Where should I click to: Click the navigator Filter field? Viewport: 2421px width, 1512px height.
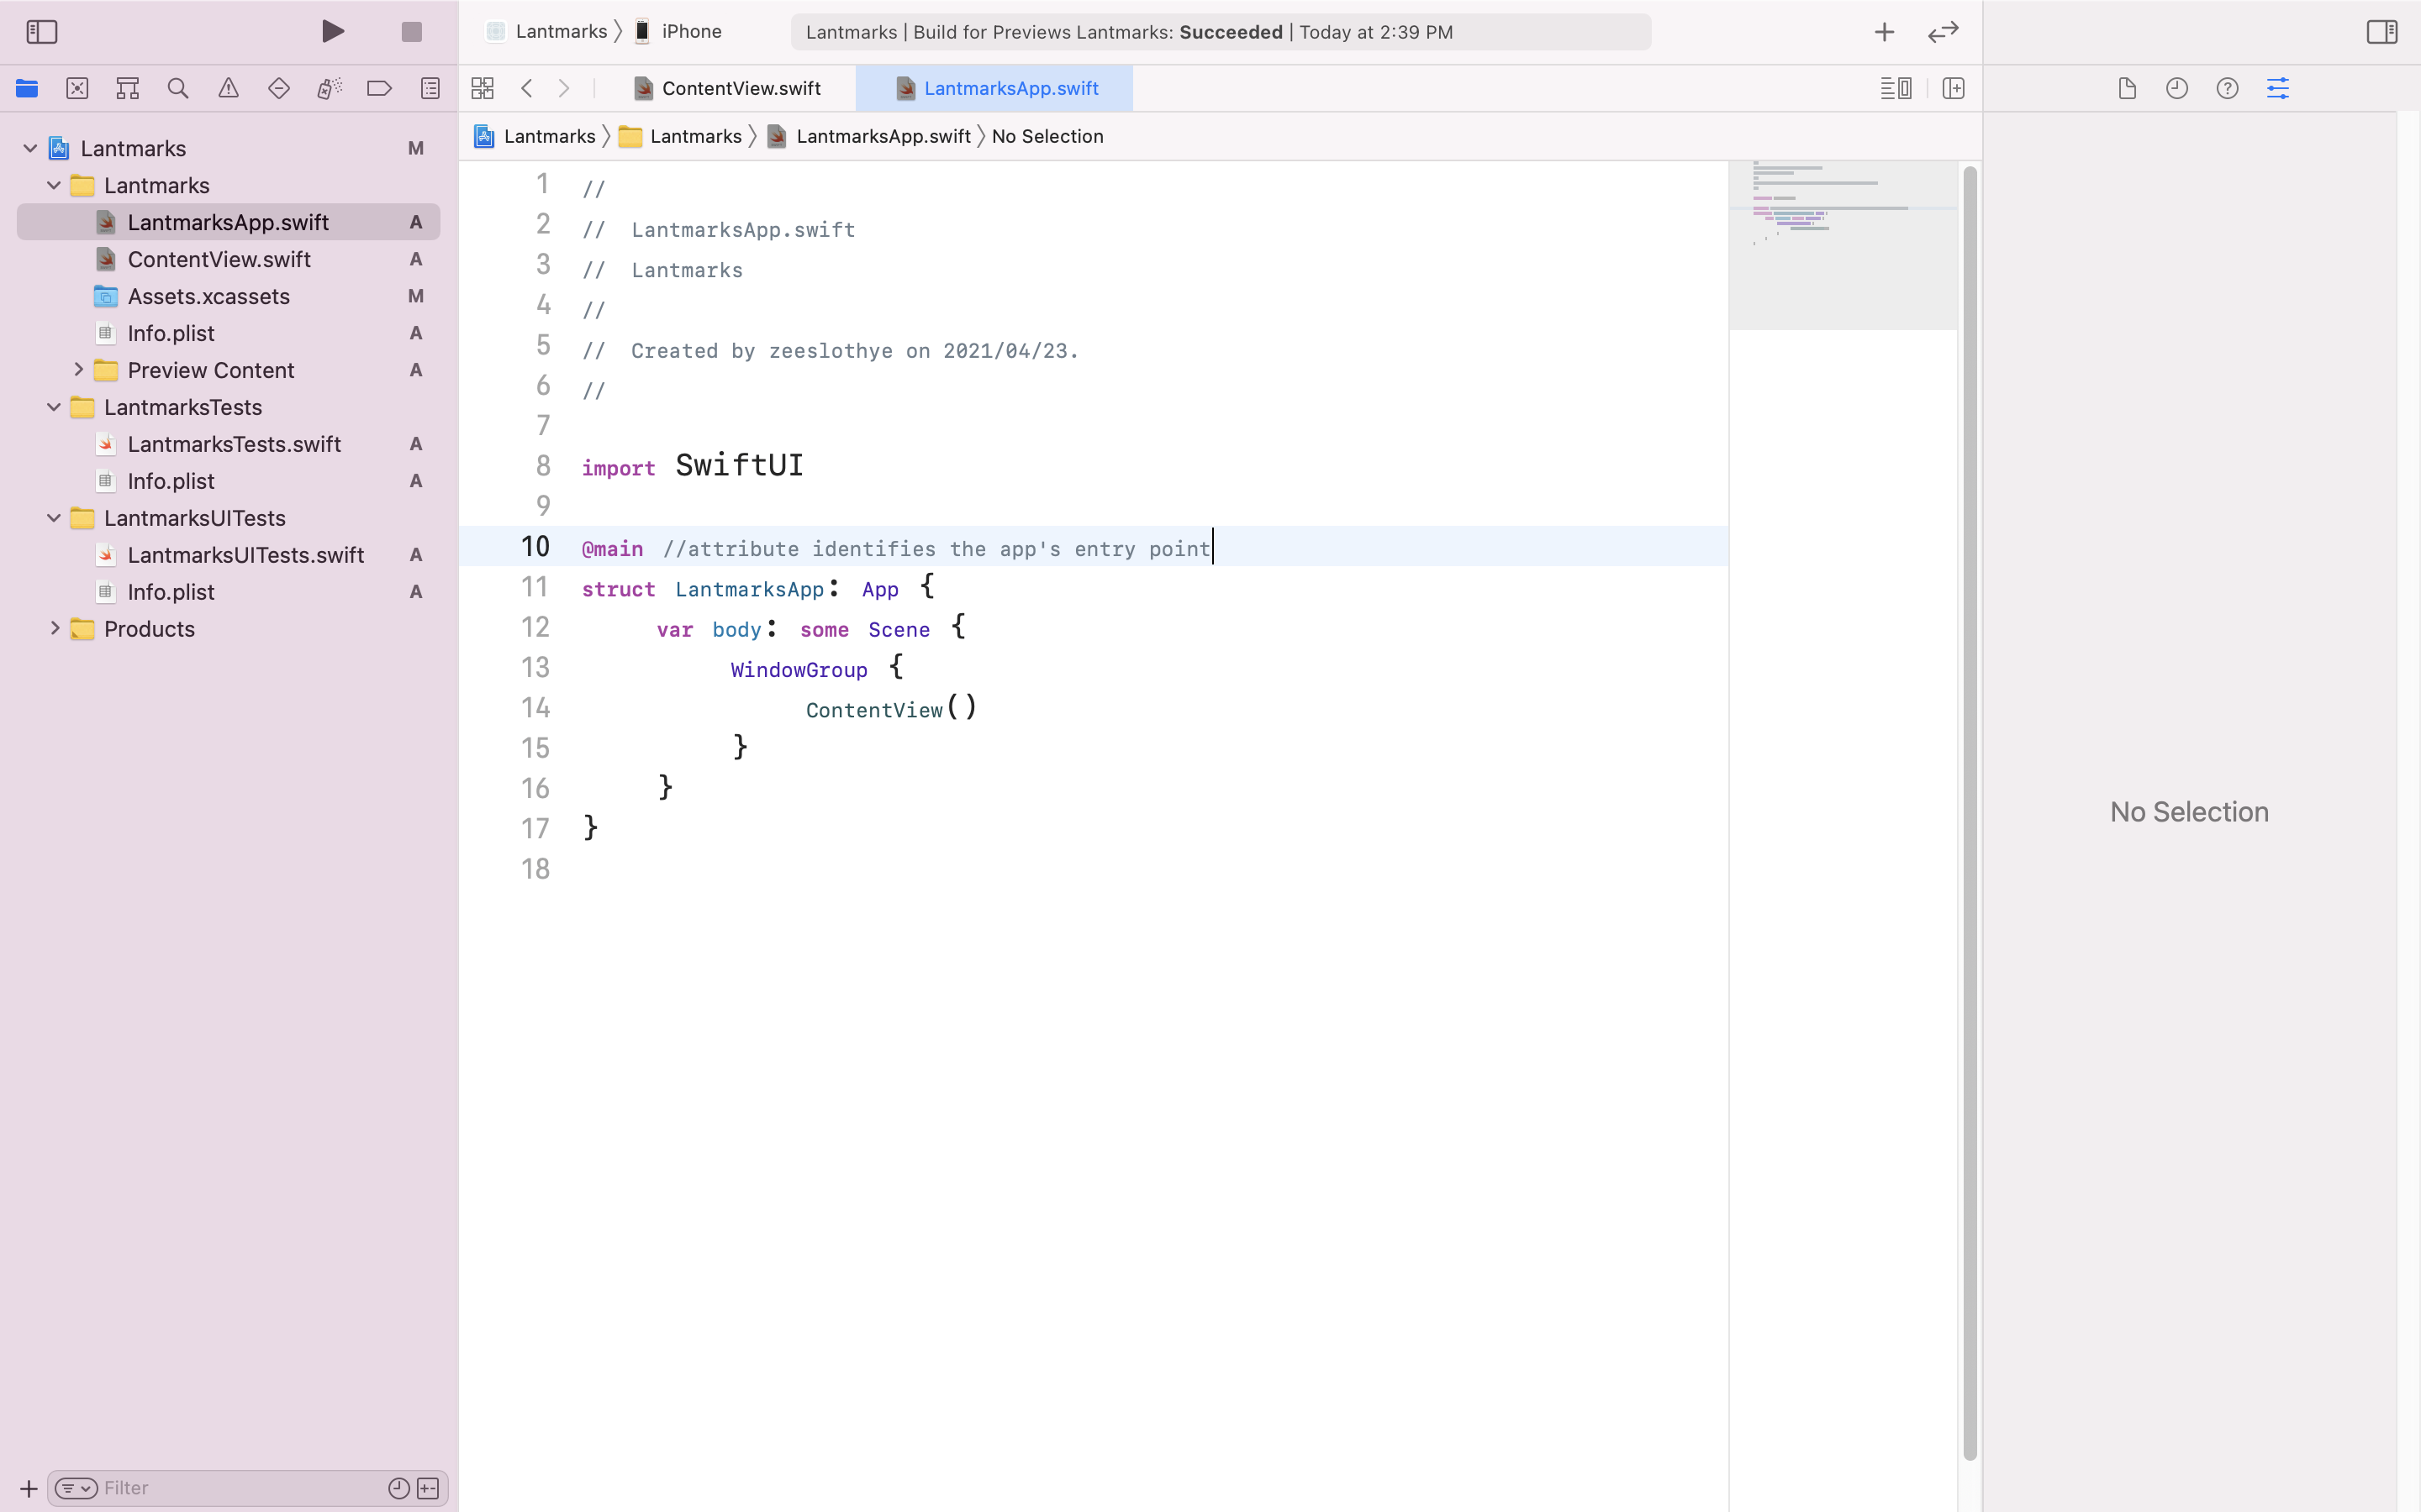[x=240, y=1488]
